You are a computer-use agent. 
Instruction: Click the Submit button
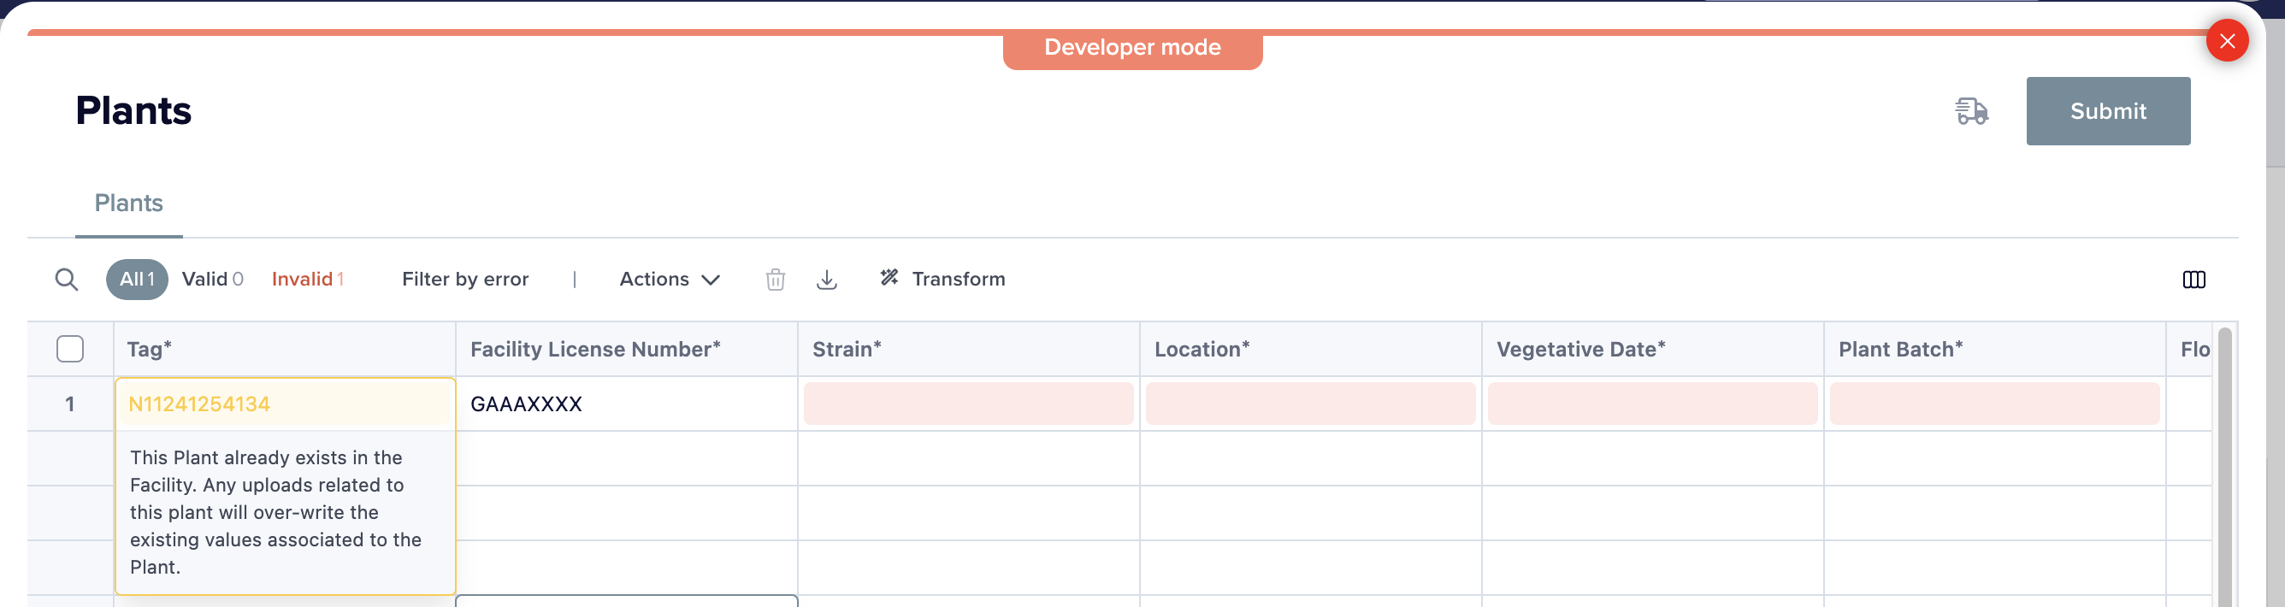coord(2108,111)
